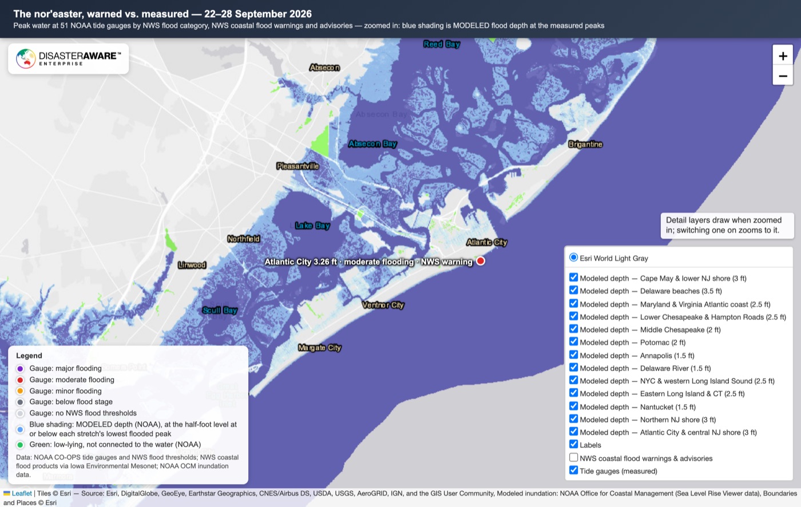Zoom in with the plus button
This screenshot has width=801, height=507.
(783, 56)
